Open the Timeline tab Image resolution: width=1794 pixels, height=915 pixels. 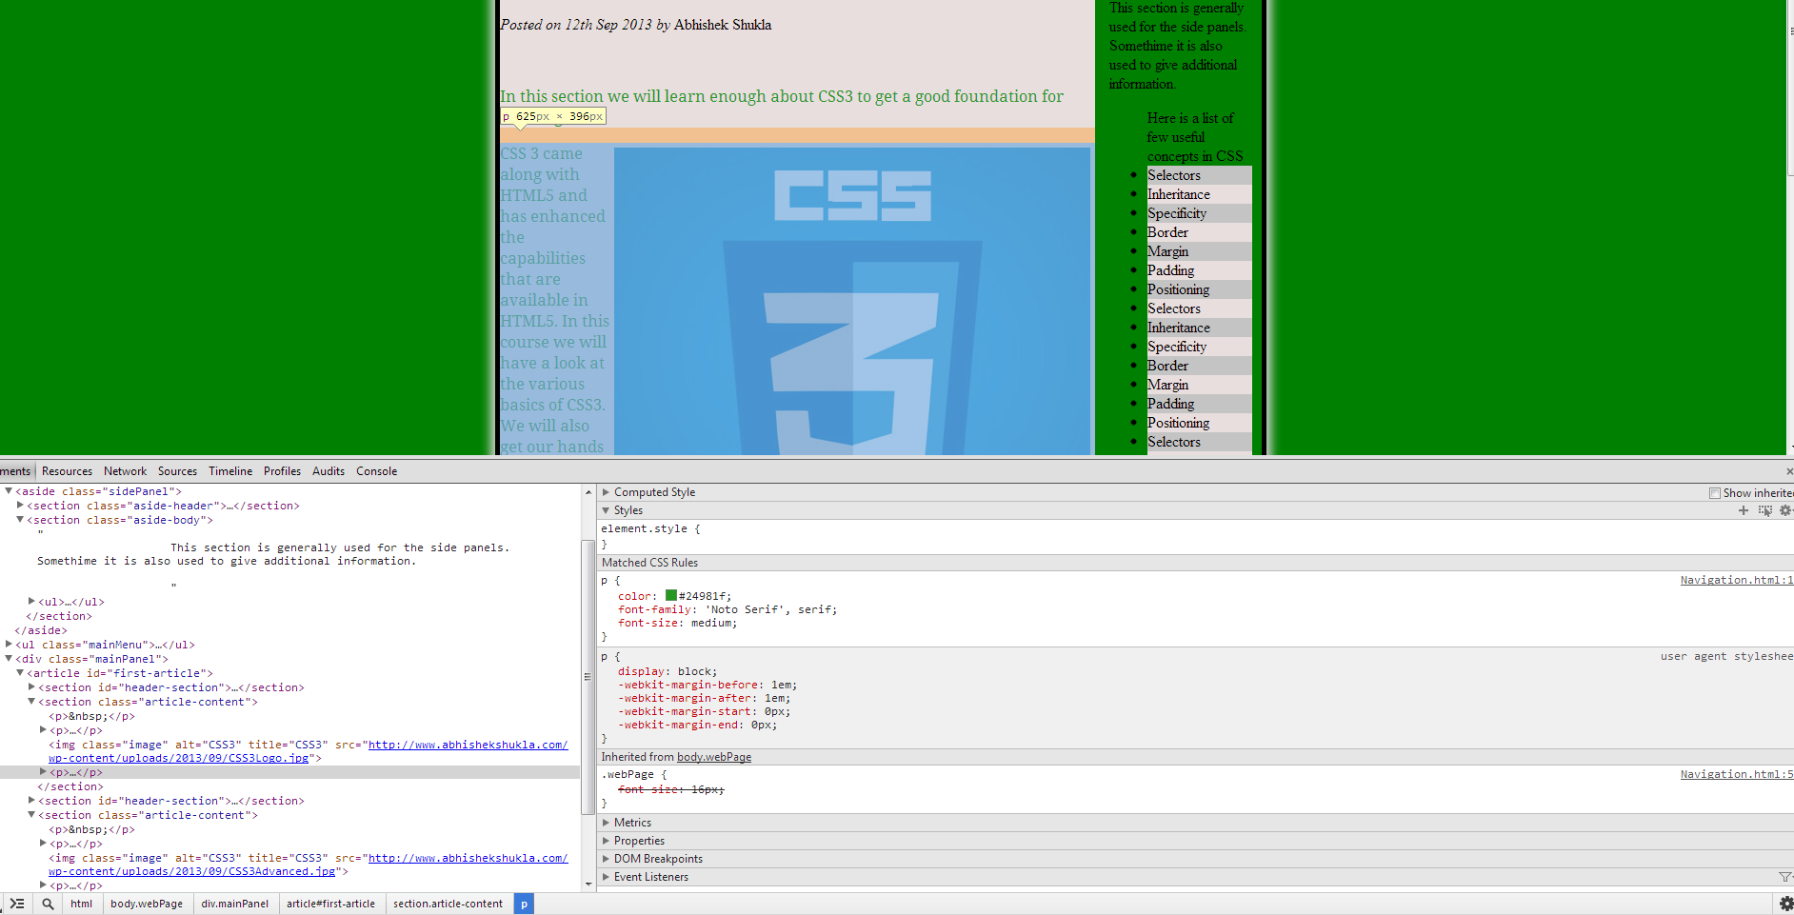(230, 471)
